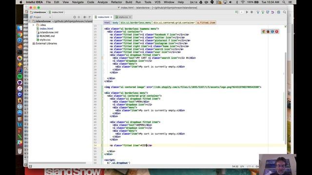
Task: Open preview in Safari browser icon
Action: 273,32
